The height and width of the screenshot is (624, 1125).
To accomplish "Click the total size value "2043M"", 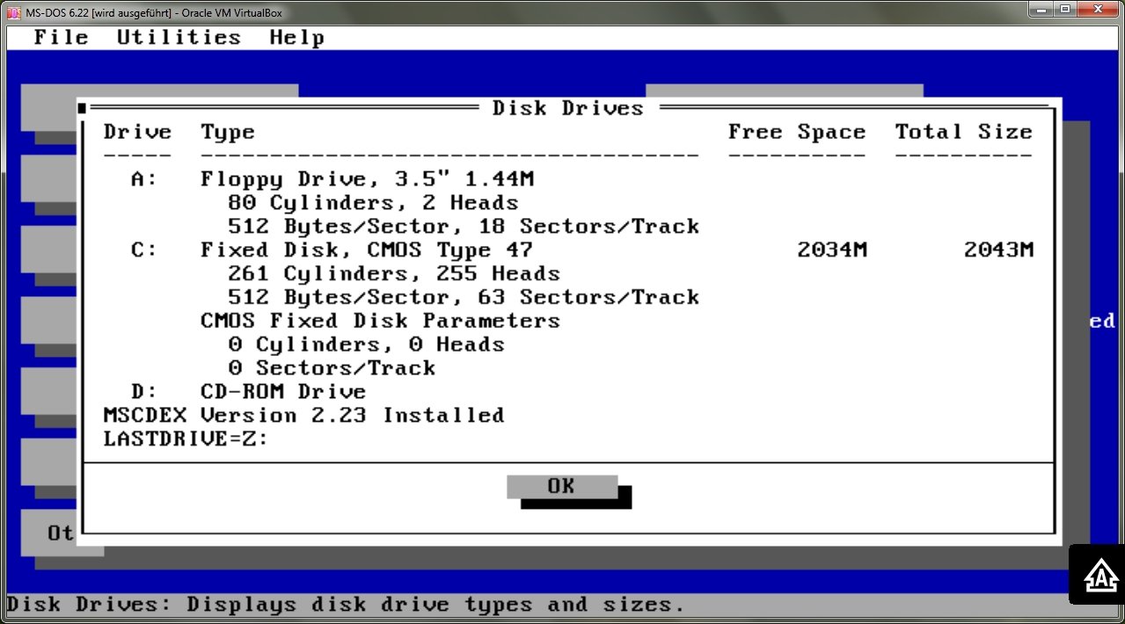I will [x=998, y=250].
